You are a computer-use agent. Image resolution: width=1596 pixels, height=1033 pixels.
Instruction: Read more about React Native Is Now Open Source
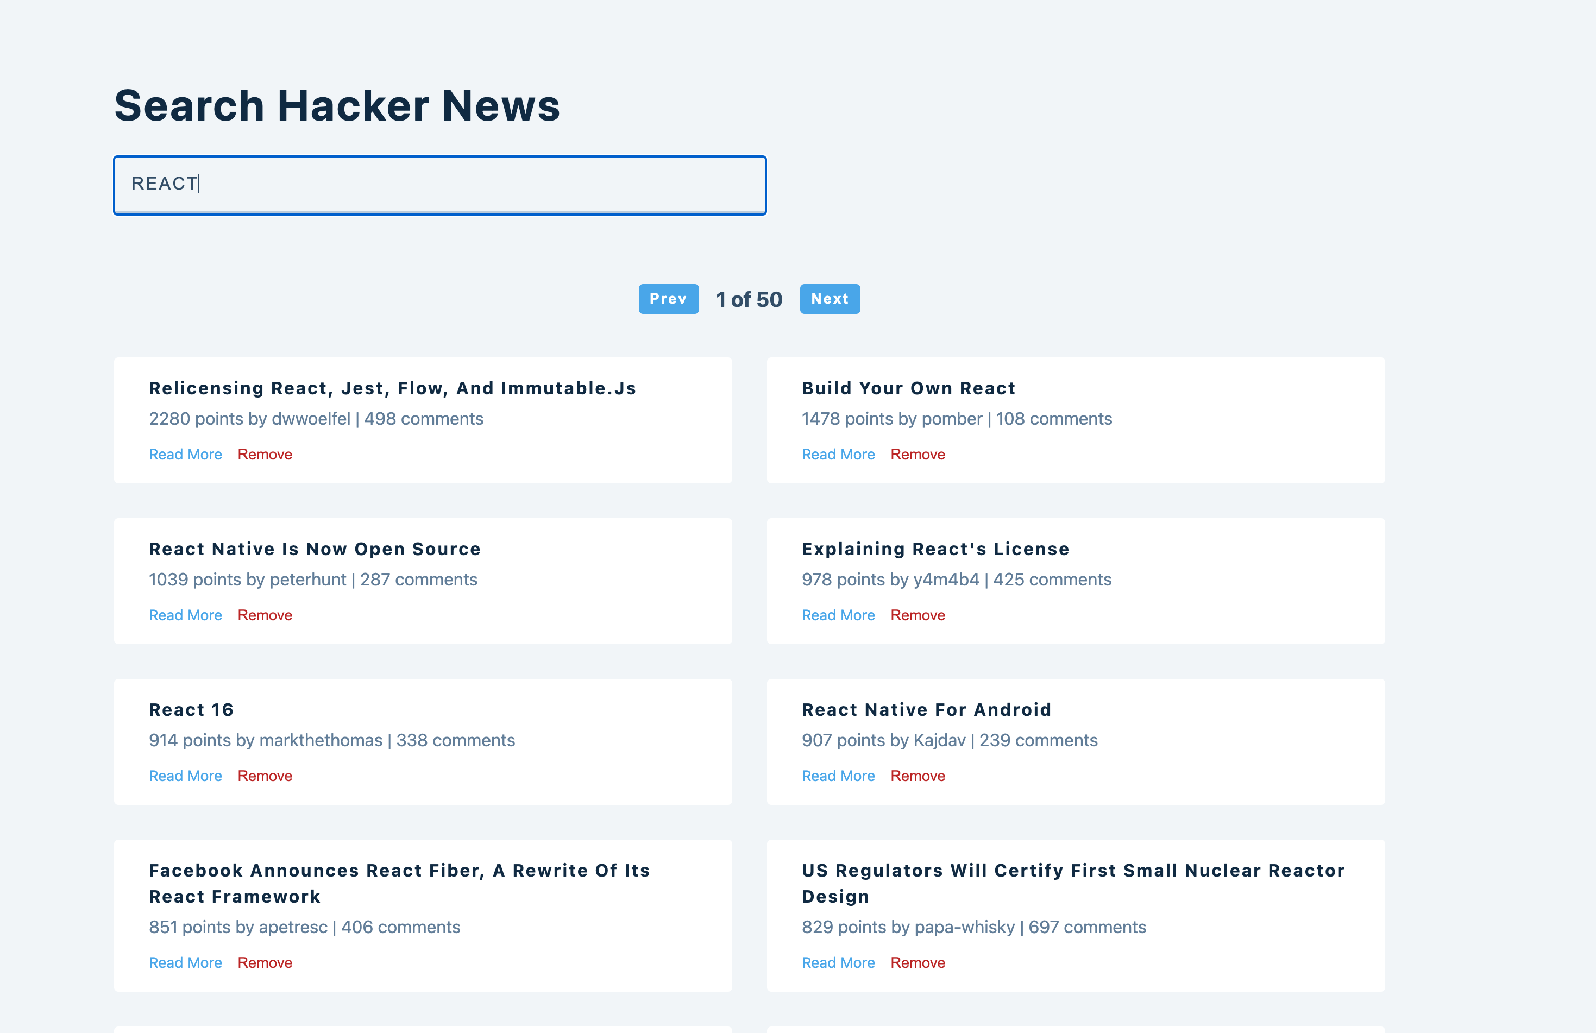tap(185, 615)
